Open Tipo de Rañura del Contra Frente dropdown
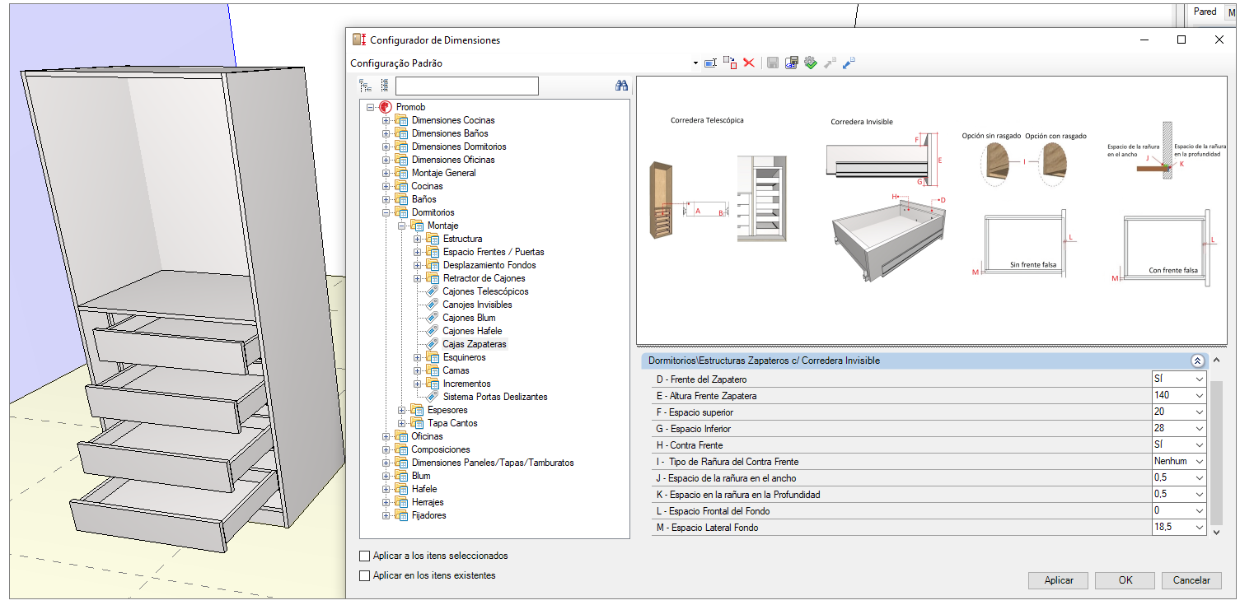The width and height of the screenshot is (1254, 605). [1199, 462]
